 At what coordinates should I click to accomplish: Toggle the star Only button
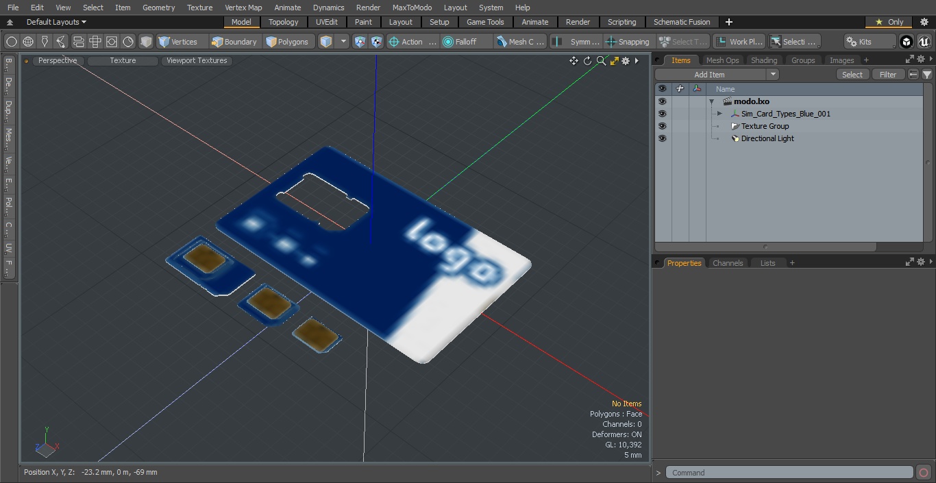(x=889, y=22)
